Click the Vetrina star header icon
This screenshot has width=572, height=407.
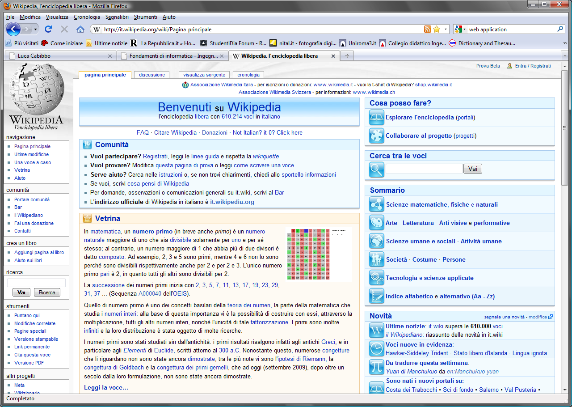[x=87, y=218]
